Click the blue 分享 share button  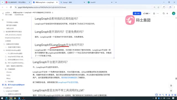137,13
